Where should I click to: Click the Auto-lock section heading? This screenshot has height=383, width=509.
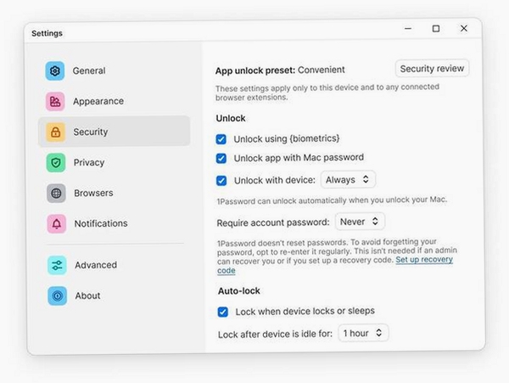(x=239, y=290)
